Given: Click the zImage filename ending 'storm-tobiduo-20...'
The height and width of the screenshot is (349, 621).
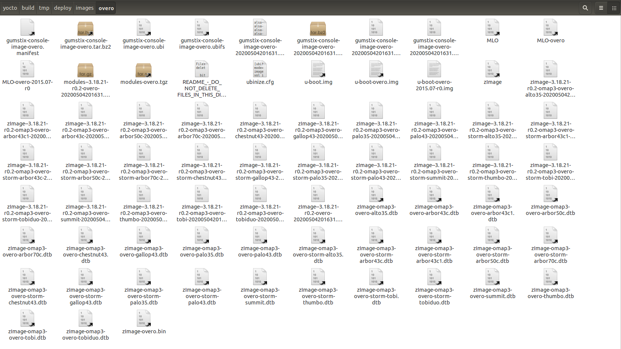Looking at the screenshot, I should click(27, 213).
